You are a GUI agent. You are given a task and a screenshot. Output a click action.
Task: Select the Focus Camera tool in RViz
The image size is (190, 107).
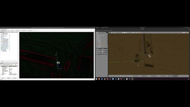click(x=30, y=31)
